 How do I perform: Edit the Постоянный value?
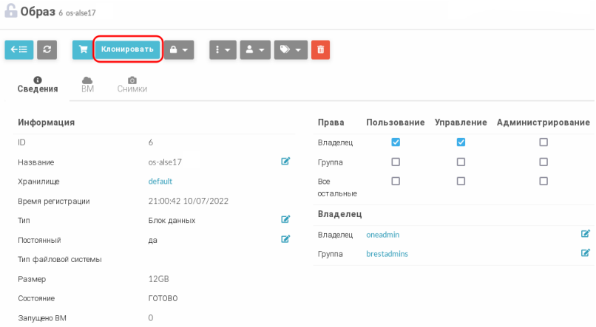(285, 238)
